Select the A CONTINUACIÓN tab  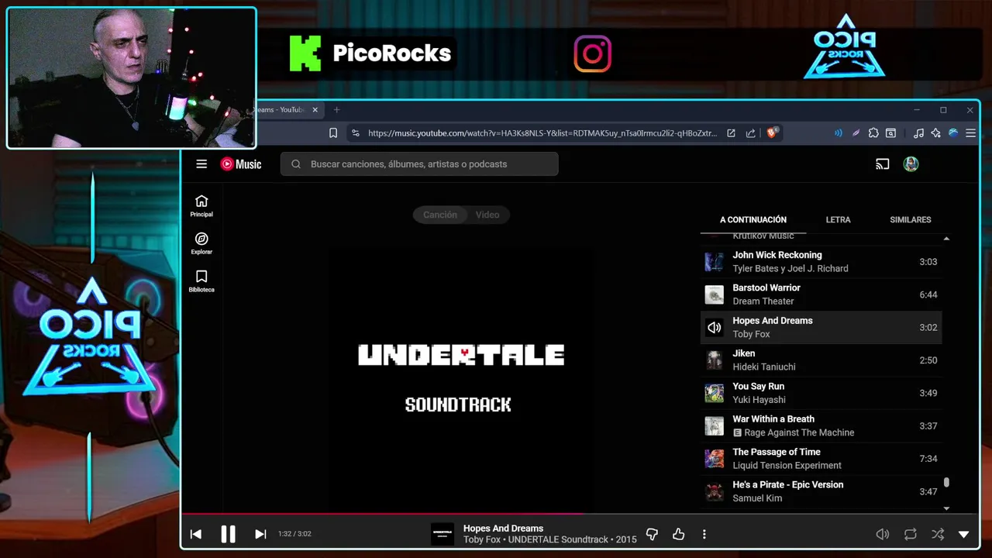tap(753, 220)
